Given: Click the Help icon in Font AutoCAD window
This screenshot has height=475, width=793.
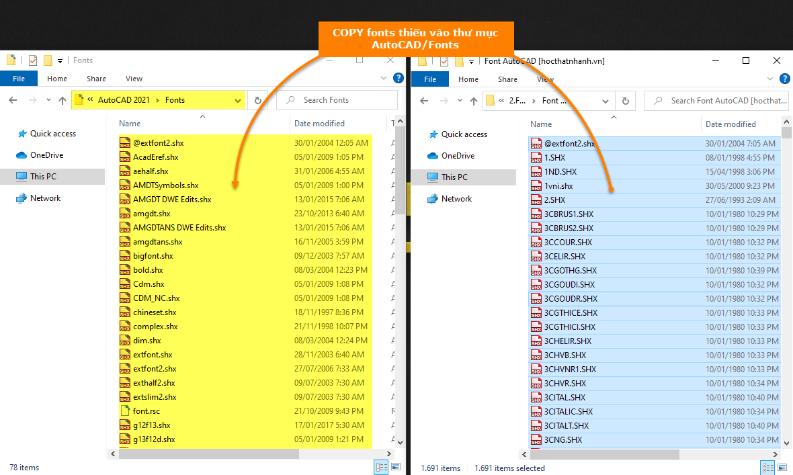Looking at the screenshot, I should tap(785, 79).
